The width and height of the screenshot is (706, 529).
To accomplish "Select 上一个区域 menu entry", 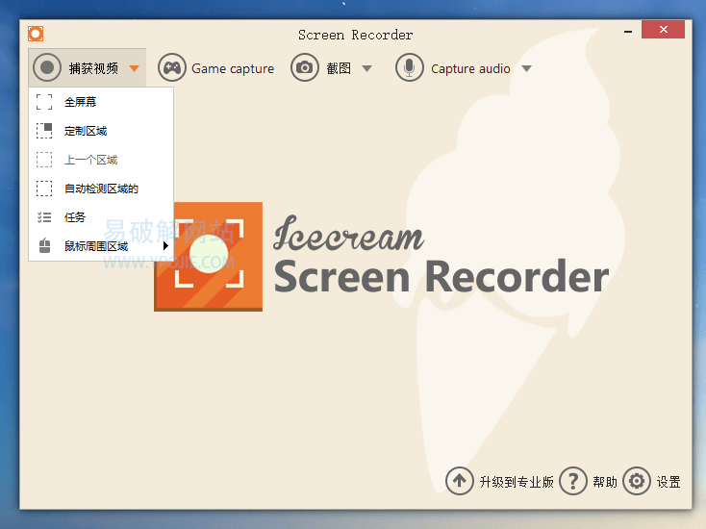I will pos(101,160).
